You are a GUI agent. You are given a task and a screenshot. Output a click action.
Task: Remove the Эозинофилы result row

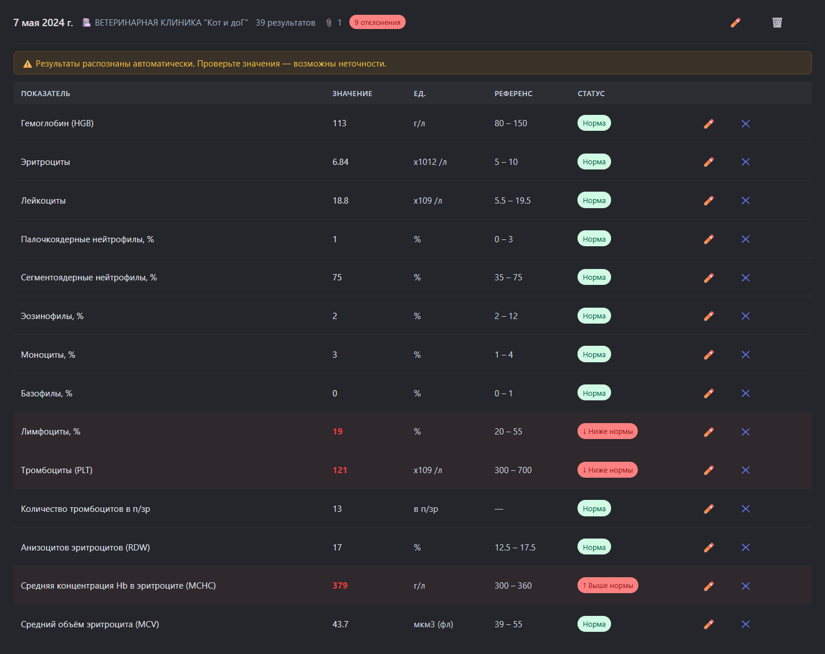tap(745, 316)
